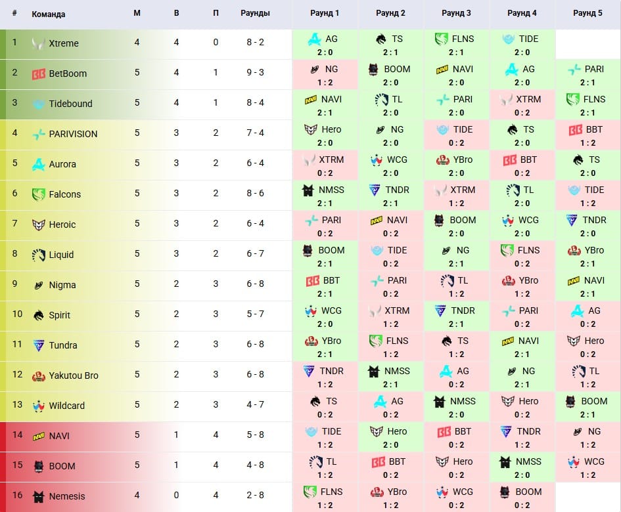Click the Tidebound team logo icon
621x512 pixels.
pos(39,104)
